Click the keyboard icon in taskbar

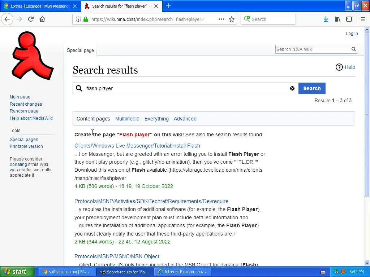coord(323,272)
